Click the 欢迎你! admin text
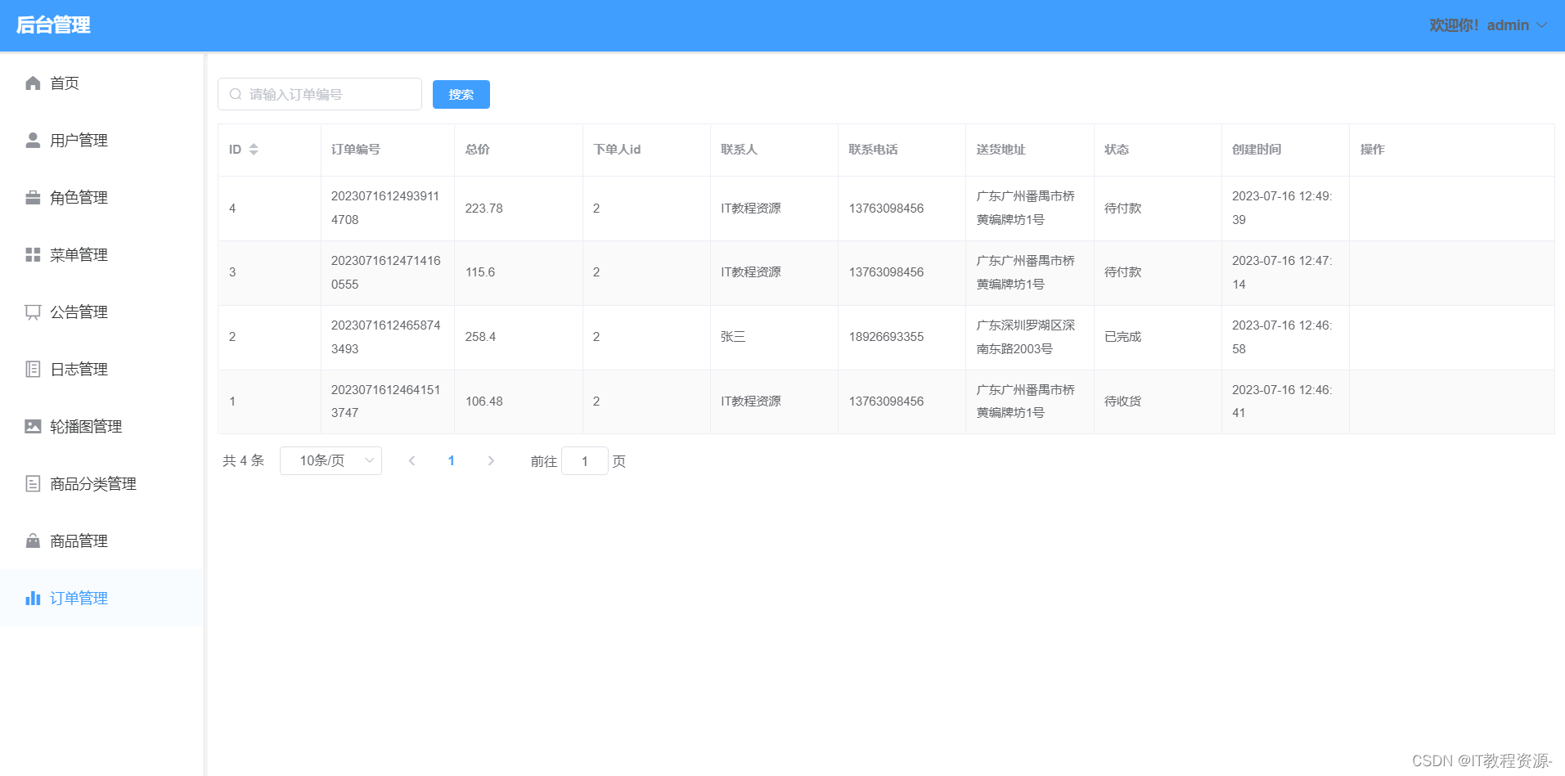This screenshot has height=776, width=1565. coord(1479,25)
